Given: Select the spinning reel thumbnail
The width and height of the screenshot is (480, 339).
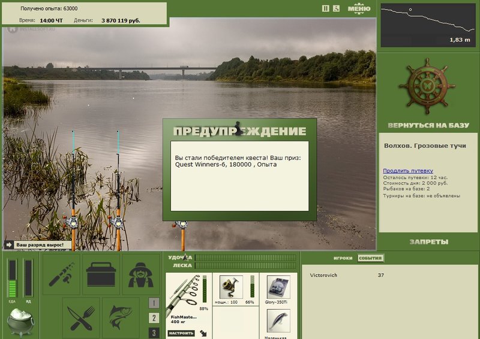Looking at the screenshot, I should (231, 287).
